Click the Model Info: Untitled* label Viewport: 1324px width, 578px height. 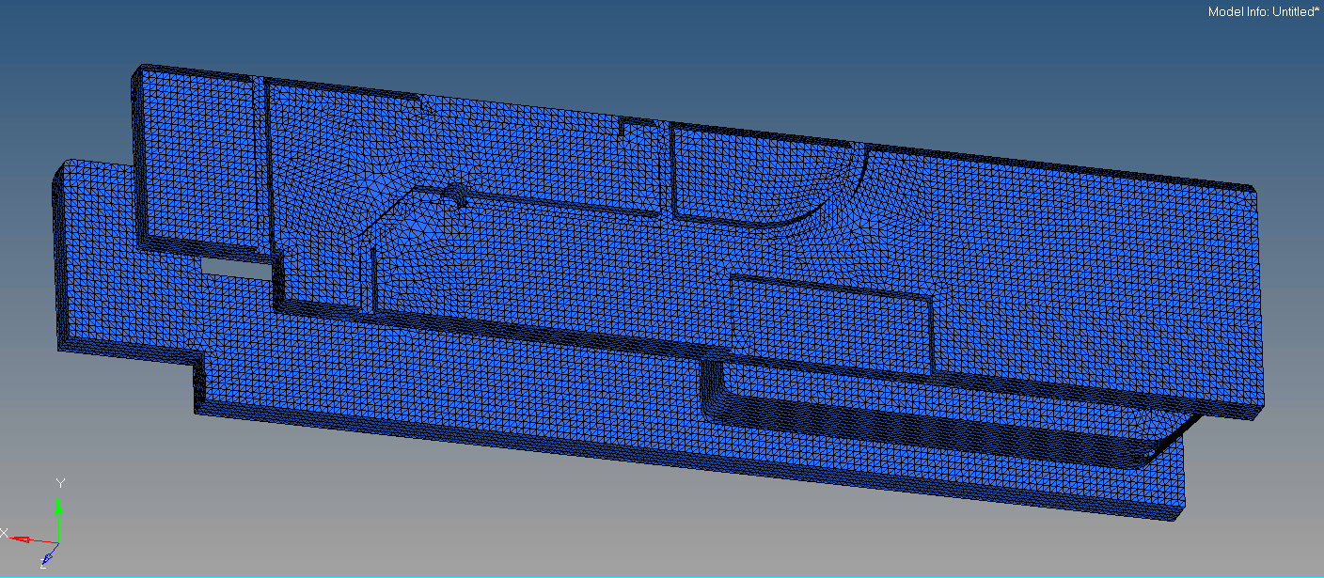[x=1263, y=12]
